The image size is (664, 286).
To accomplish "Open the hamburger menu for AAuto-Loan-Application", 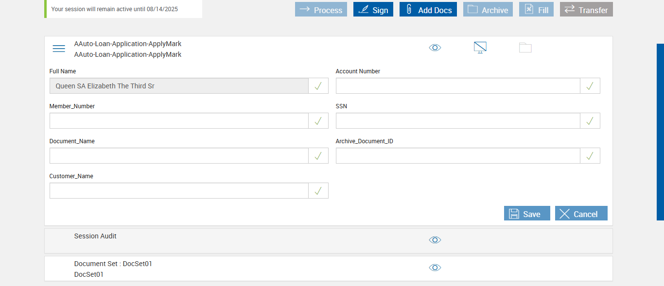I will pyautogui.click(x=59, y=49).
